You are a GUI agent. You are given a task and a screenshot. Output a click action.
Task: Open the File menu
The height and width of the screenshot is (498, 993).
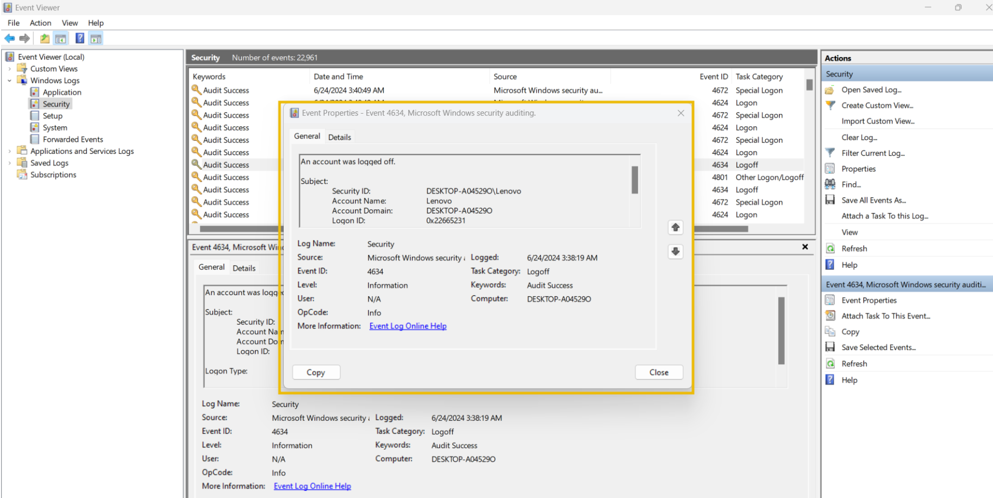click(14, 23)
